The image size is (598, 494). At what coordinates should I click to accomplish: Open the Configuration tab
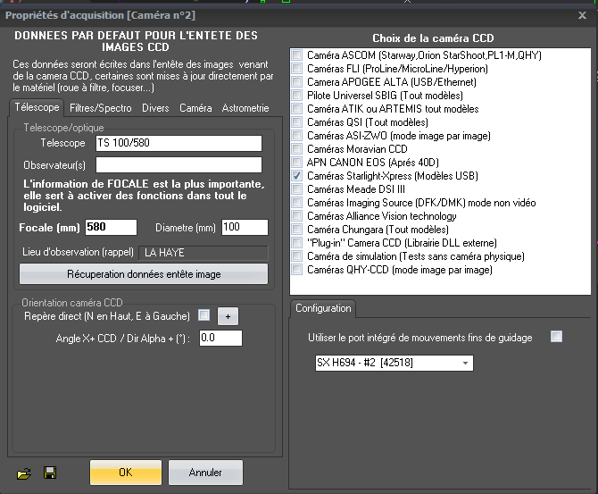323,308
